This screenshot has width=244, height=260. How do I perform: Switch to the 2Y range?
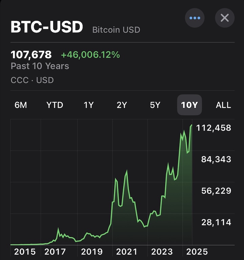[122, 105]
